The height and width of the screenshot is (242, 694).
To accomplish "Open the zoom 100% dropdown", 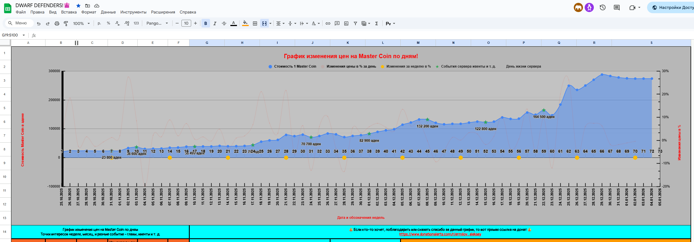I will (x=81, y=23).
